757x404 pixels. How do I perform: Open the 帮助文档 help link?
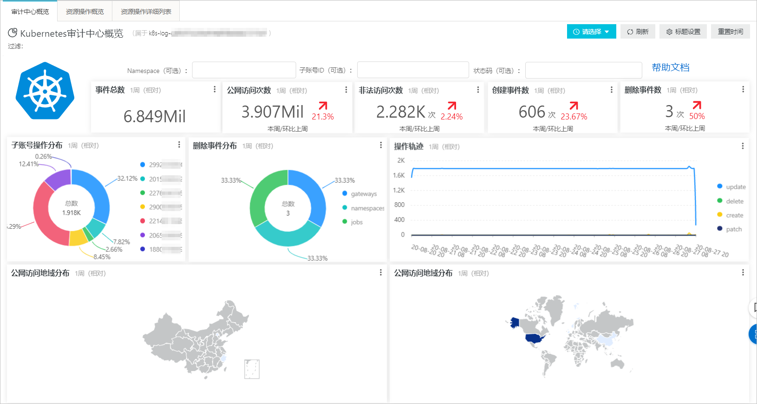pyautogui.click(x=670, y=67)
